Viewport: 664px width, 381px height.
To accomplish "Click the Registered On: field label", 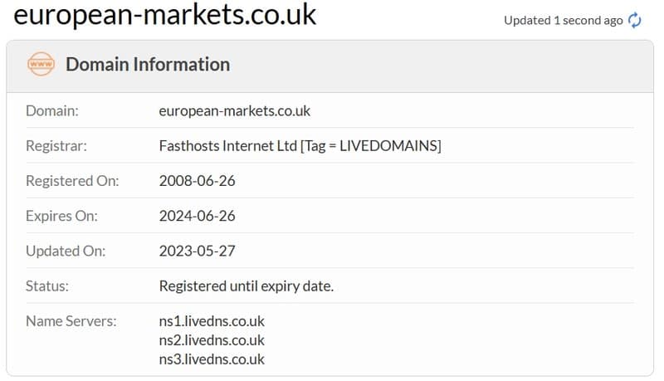I will tap(72, 181).
